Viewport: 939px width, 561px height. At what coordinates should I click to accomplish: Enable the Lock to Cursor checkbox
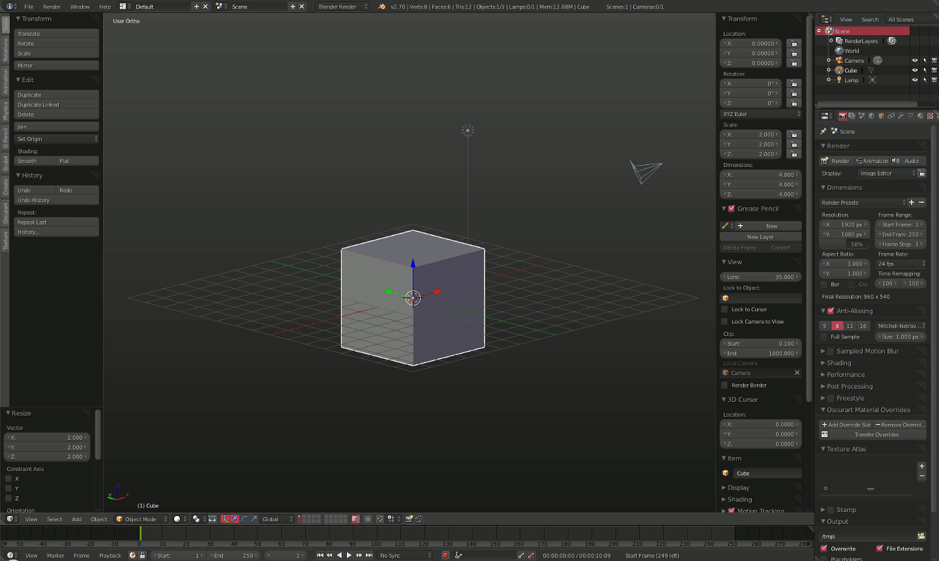[724, 309]
